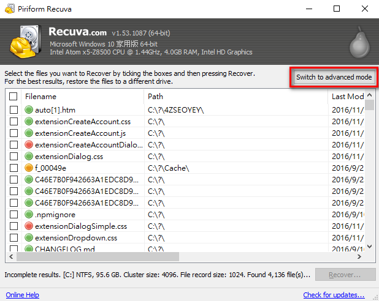The height and width of the screenshot is (301, 379).
Task: Click the orange status dot of f_00049e
Action: click(29, 168)
